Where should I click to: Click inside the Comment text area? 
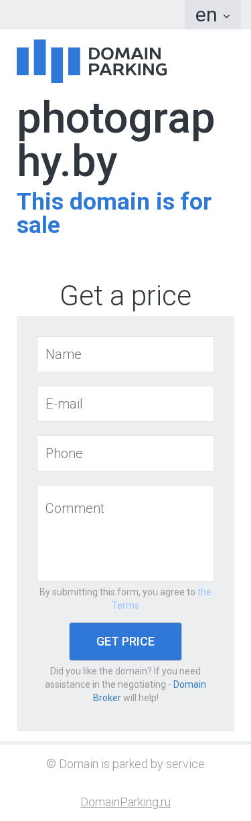coord(125,533)
